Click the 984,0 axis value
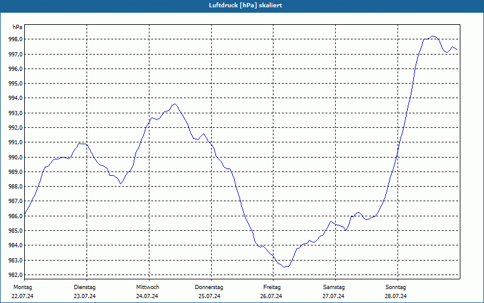The image size is (484, 303). (x=16, y=245)
